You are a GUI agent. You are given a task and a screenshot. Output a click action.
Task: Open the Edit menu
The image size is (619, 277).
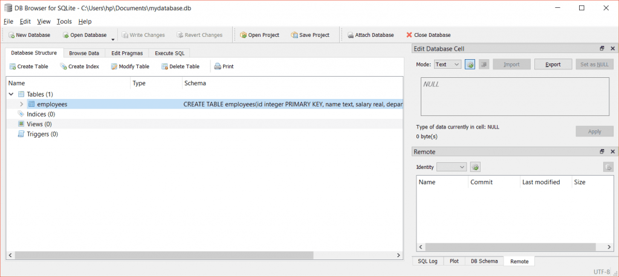pyautogui.click(x=25, y=21)
